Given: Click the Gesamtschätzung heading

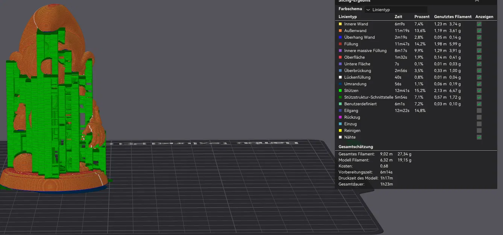Looking at the screenshot, I should pyautogui.click(x=356, y=147).
